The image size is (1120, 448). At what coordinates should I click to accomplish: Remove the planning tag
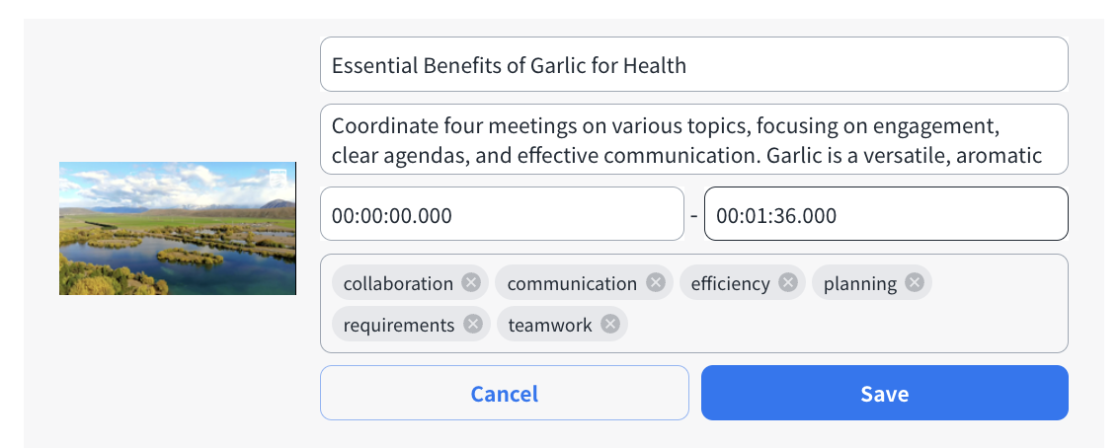point(915,283)
